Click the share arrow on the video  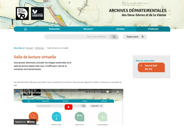[117, 92]
